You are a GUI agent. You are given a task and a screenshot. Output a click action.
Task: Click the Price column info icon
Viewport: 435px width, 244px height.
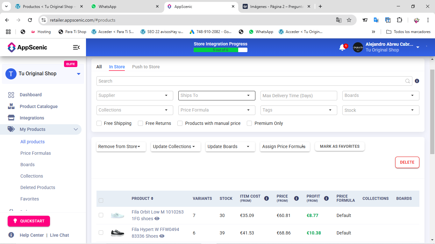[x=296, y=198]
